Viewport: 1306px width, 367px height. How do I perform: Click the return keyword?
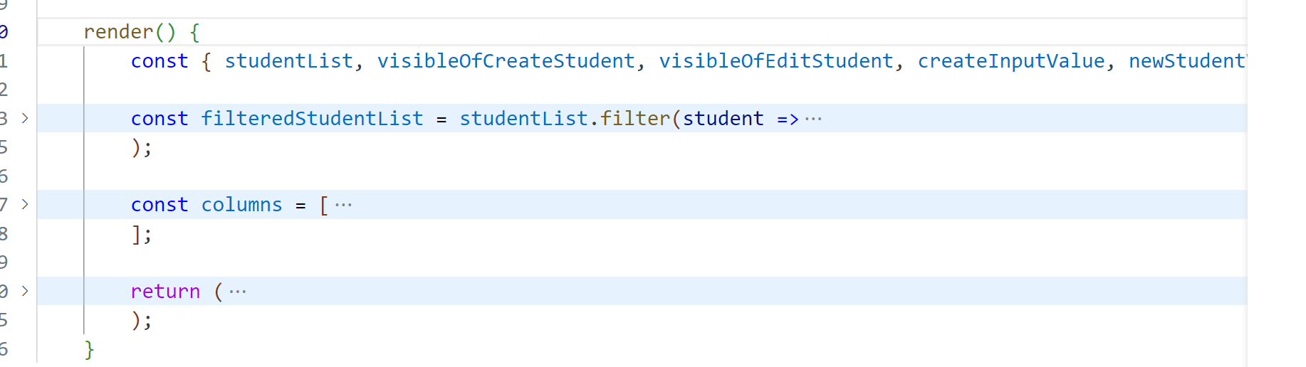[165, 292]
